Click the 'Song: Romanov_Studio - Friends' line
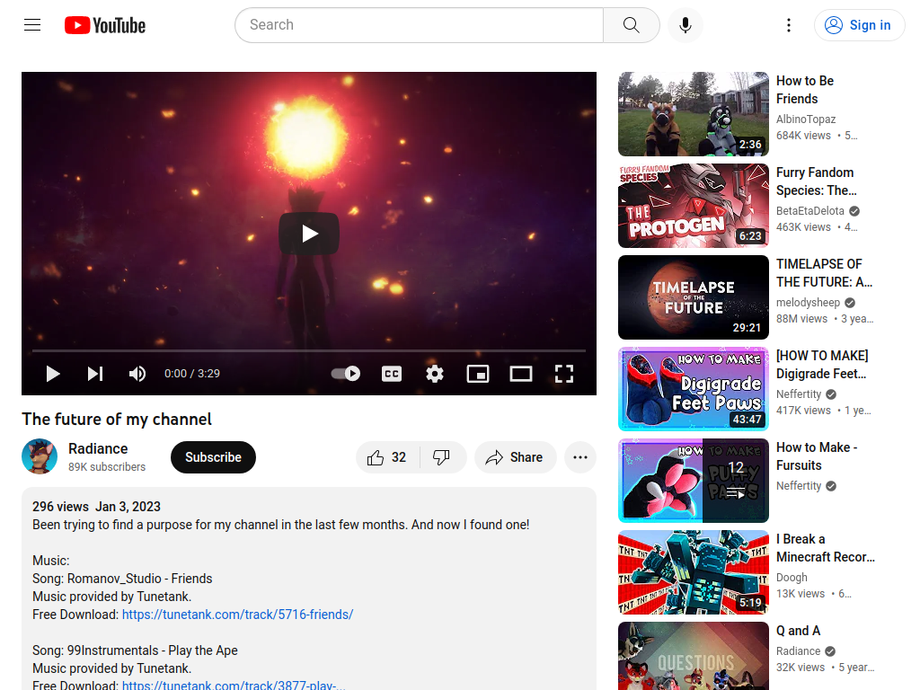The width and height of the screenshot is (920, 690). [122, 579]
